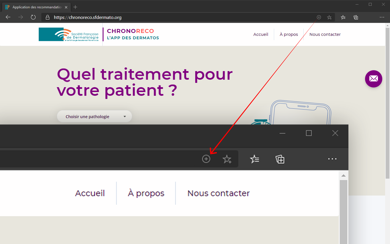Click the padlock icon beside the URL
This screenshot has height=244, width=390.
click(48, 17)
